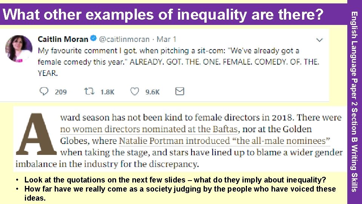362x204 pixels.
Task: Expand the tweet options chevron
Action: (x=319, y=40)
